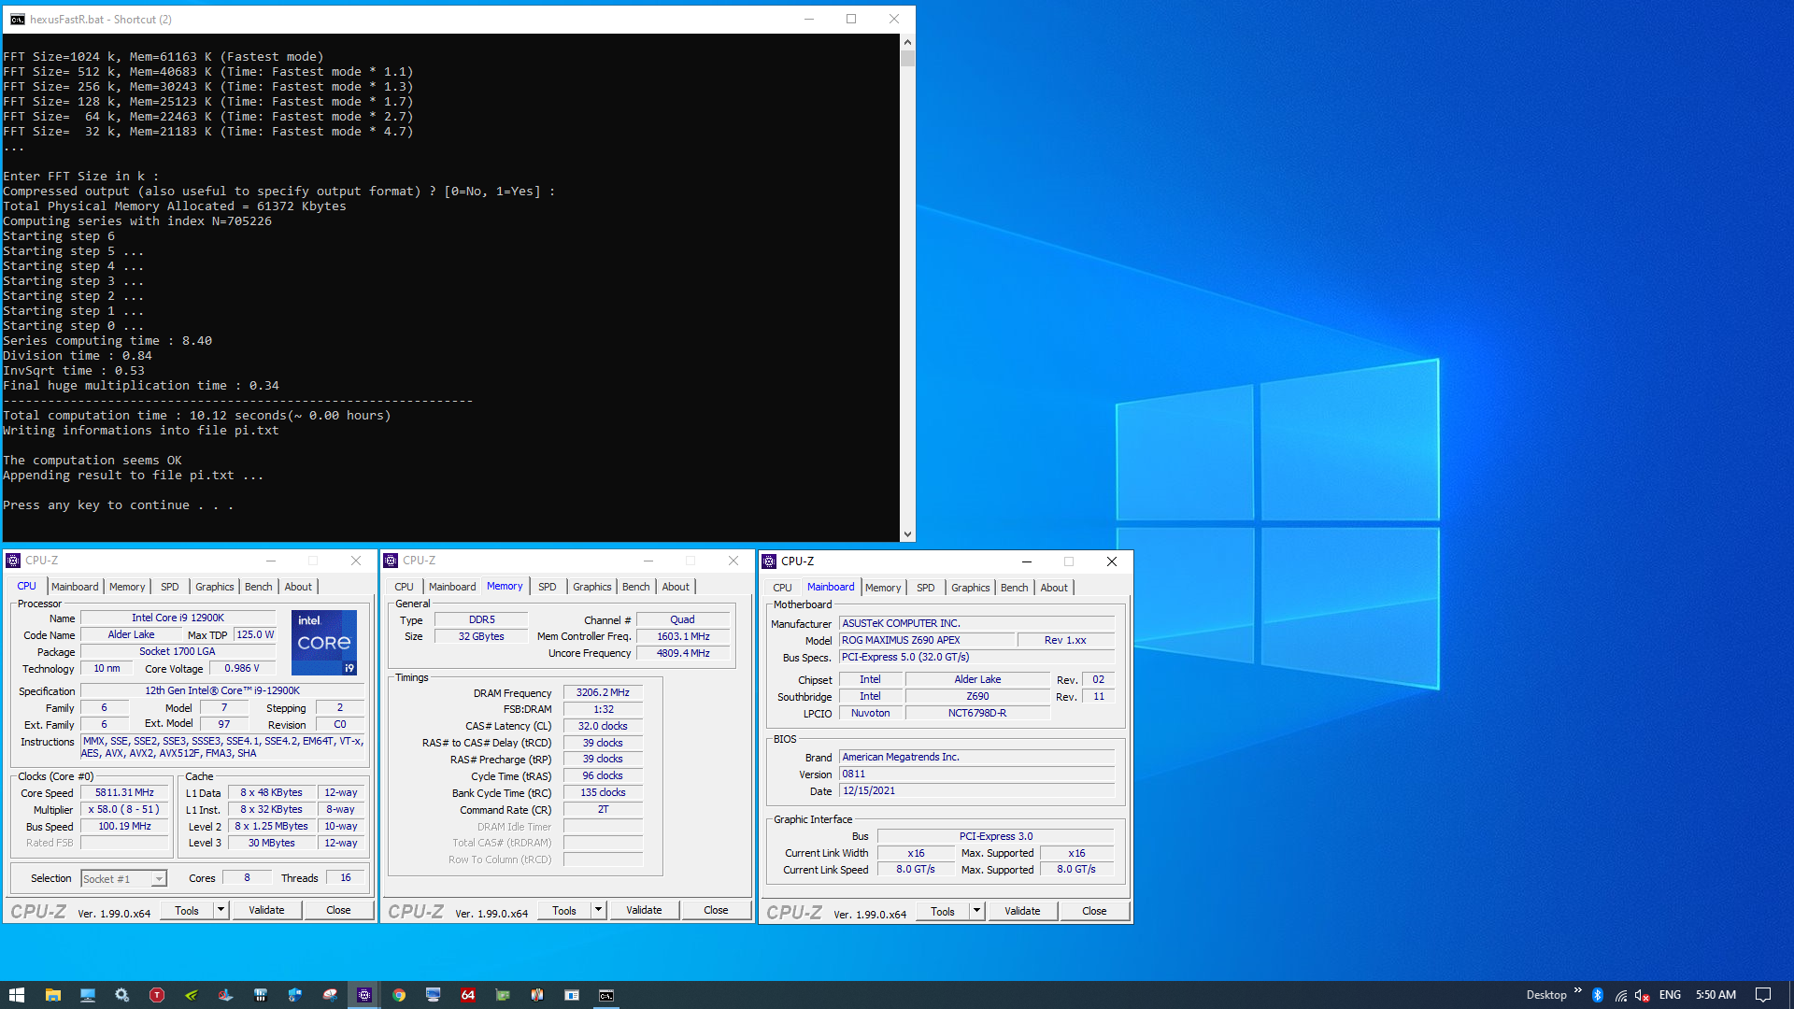Click the console vertical scrollbar thumb

click(x=907, y=58)
